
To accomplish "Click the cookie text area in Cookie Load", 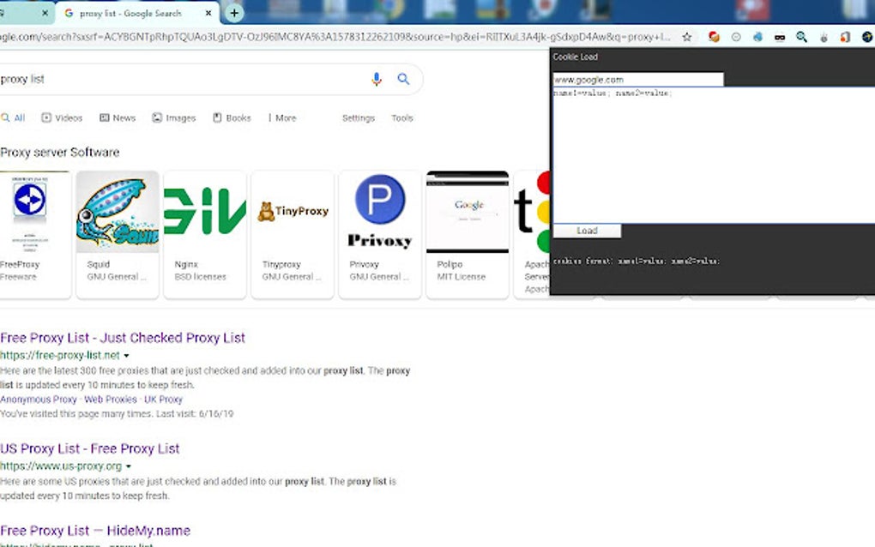I will [713, 155].
